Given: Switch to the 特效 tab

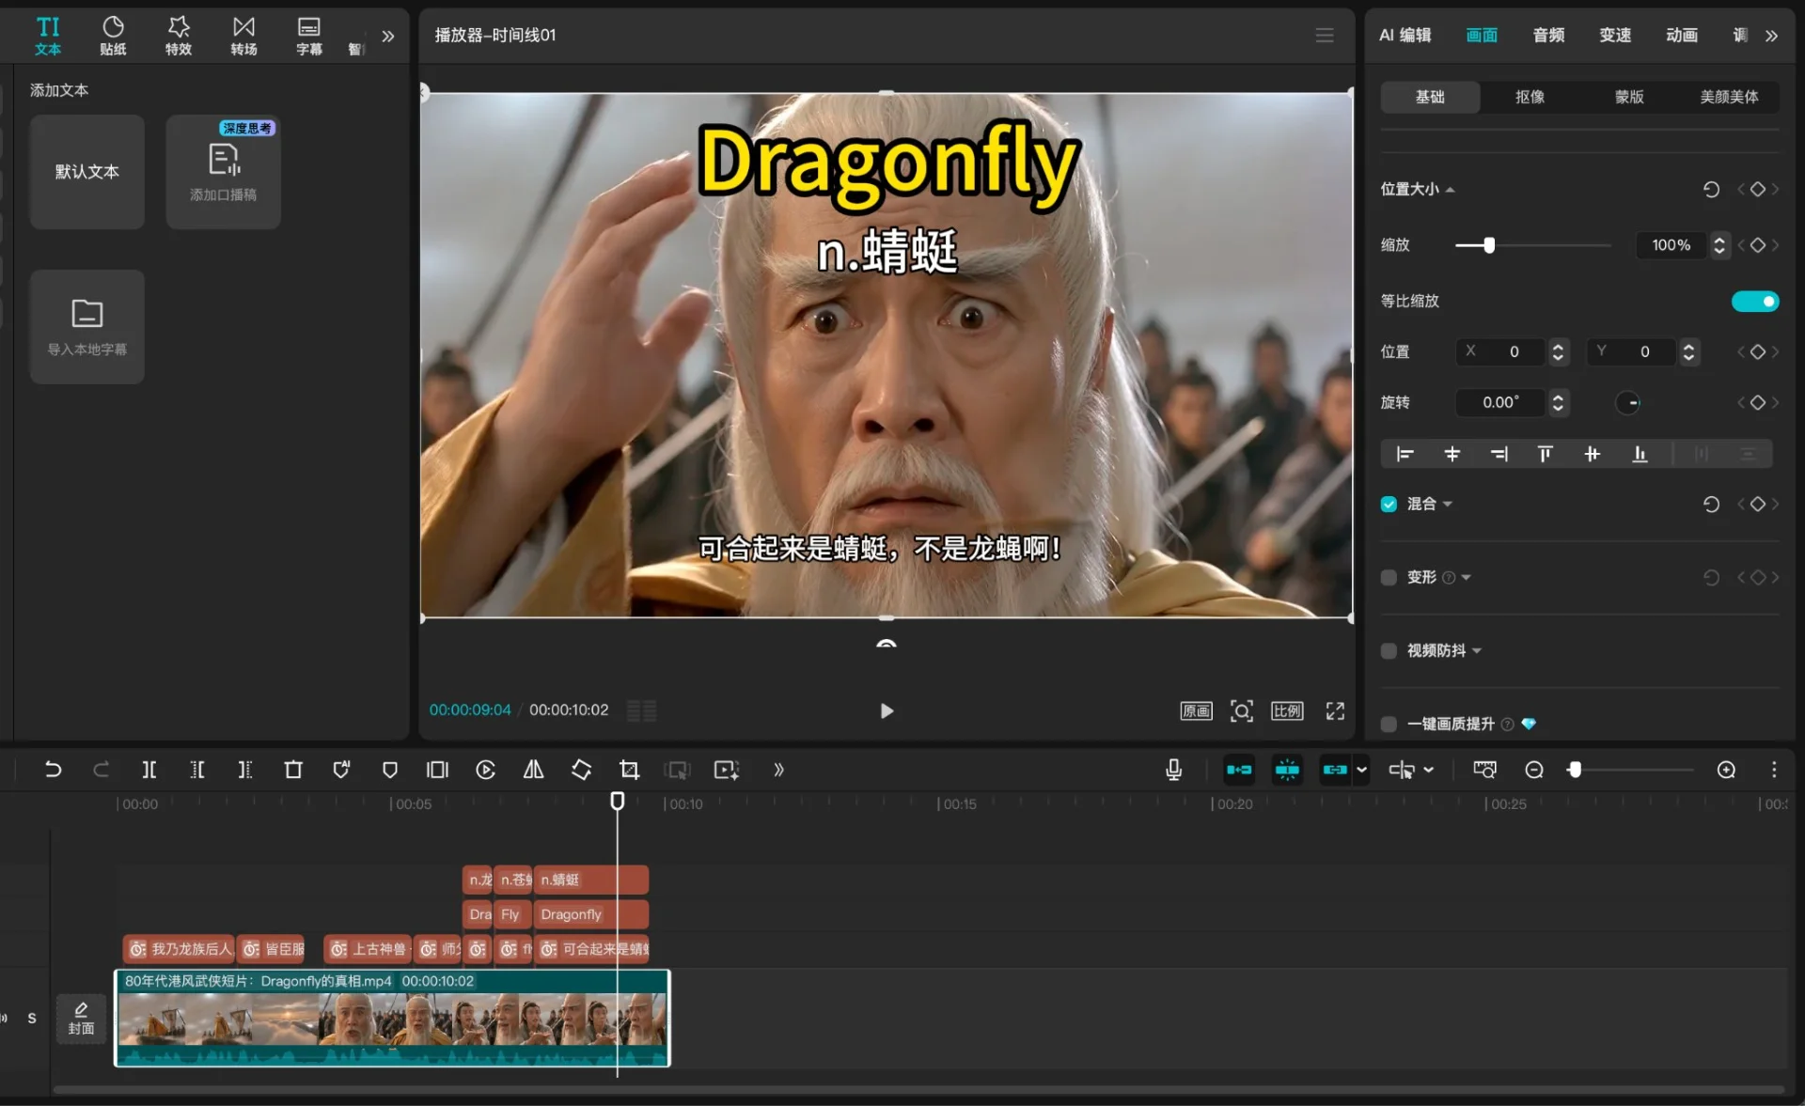Looking at the screenshot, I should pyautogui.click(x=179, y=37).
